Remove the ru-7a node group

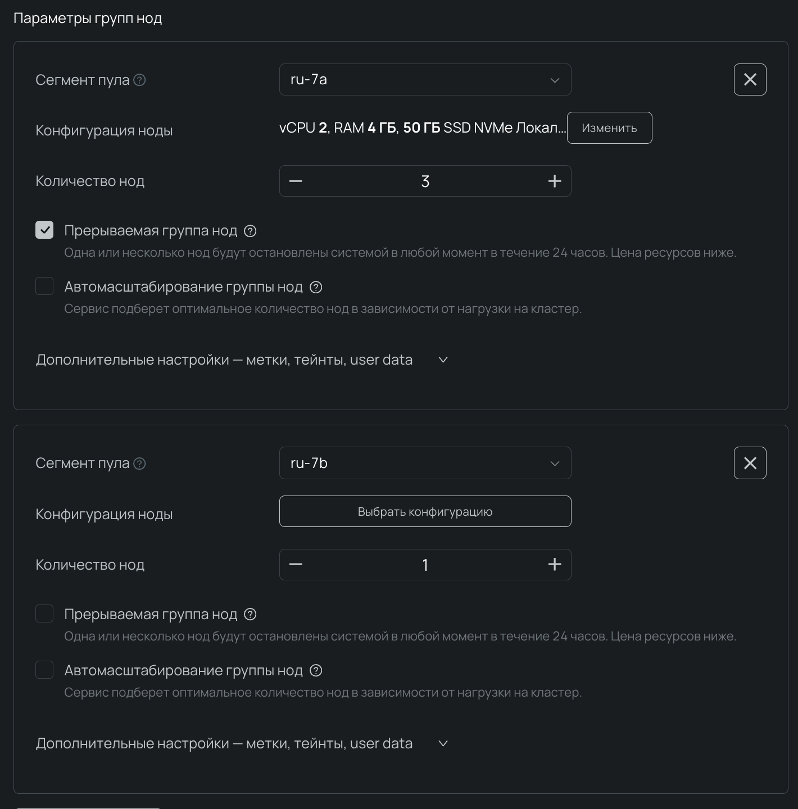click(x=750, y=80)
